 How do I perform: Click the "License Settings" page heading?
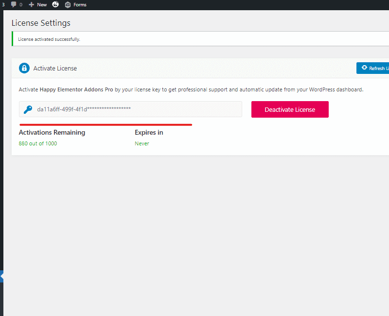point(41,23)
